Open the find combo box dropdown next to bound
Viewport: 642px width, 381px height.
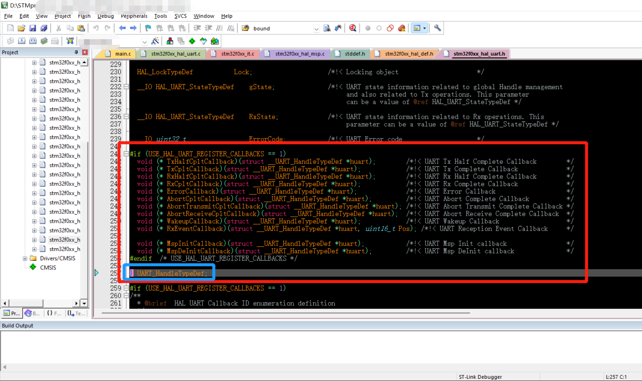coord(316,29)
